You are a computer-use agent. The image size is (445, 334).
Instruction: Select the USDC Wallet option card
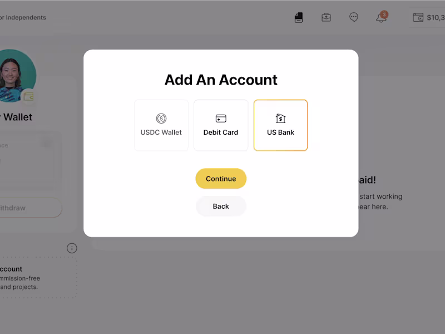(x=161, y=125)
